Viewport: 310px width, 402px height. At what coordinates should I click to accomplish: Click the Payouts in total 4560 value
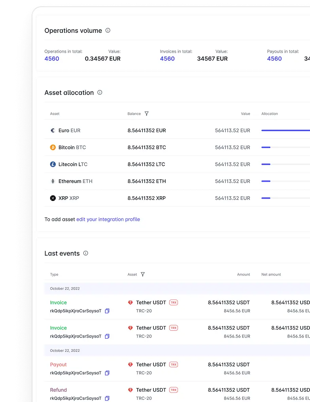[274, 59]
